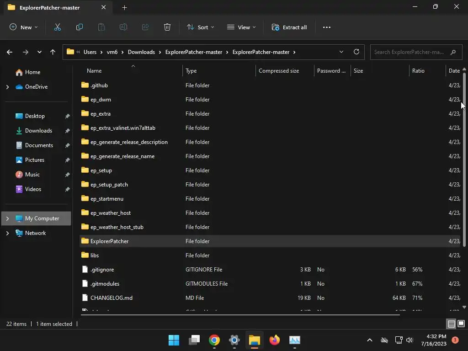Open Desktop in the navigation pane

[x=35, y=116]
